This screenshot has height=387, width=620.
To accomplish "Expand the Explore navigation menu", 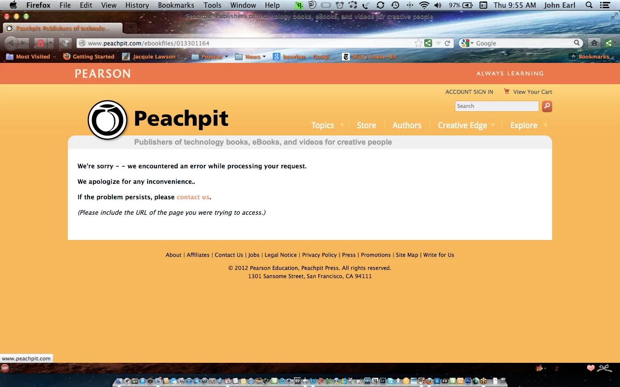I will 529,125.
